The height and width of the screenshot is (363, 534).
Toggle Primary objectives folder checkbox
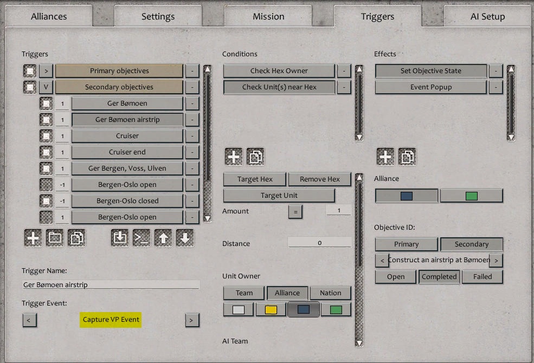[30, 71]
